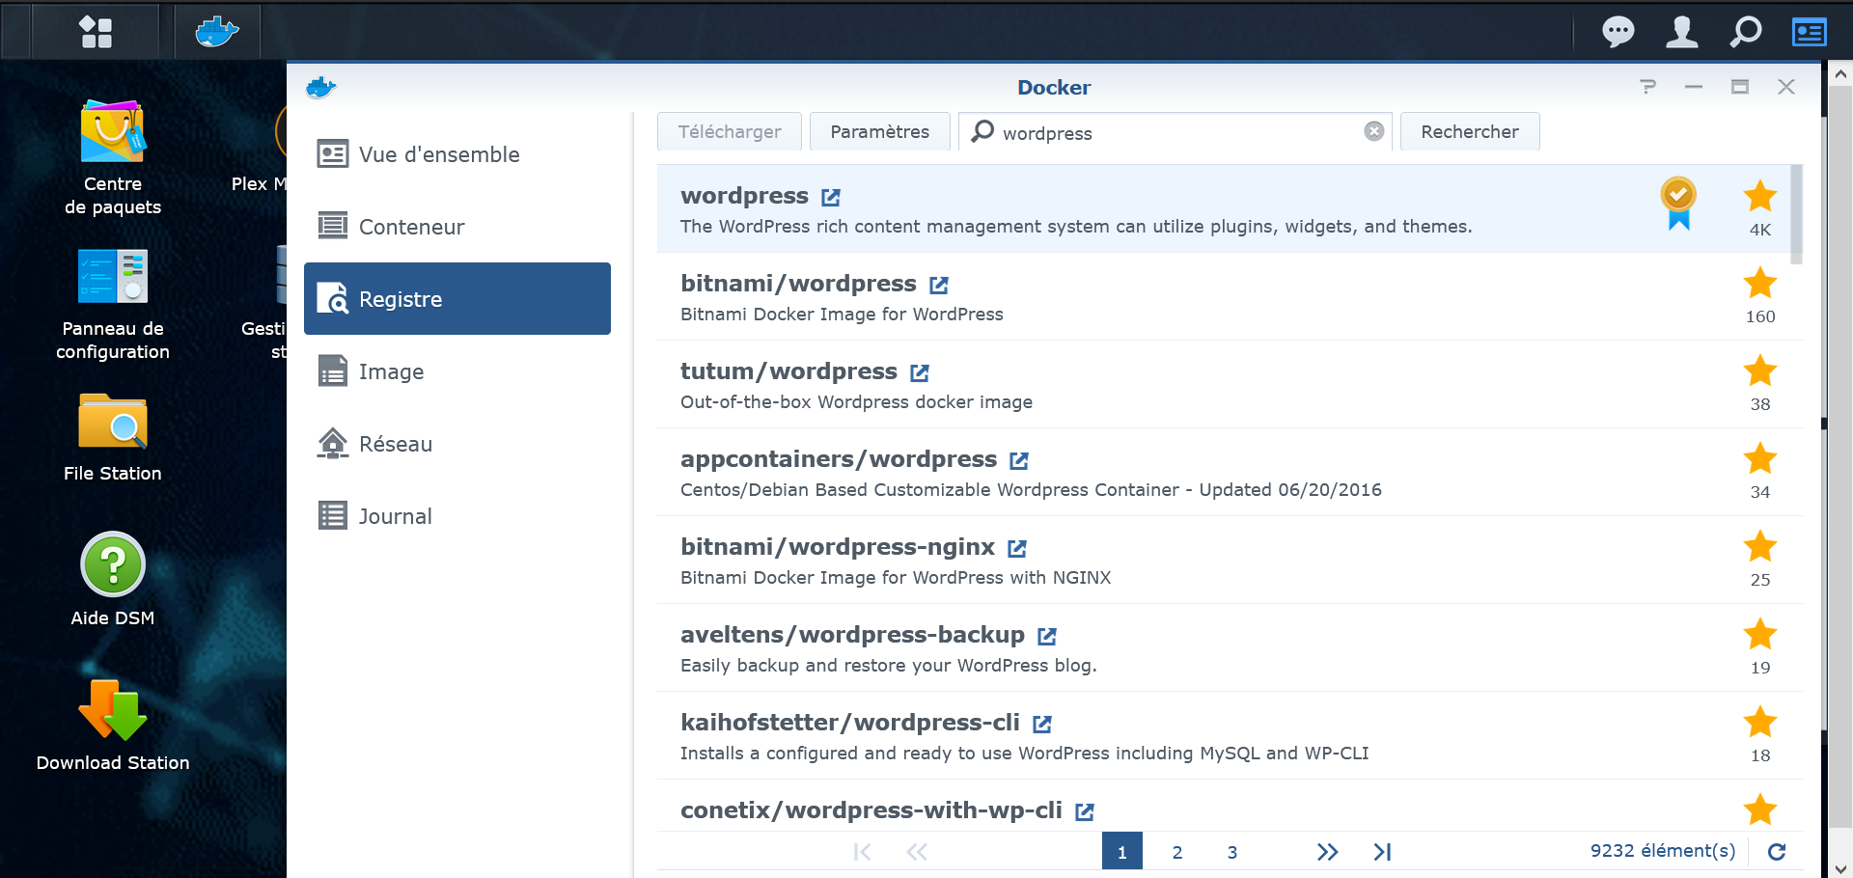Open the user account options icon
This screenshot has height=878, width=1853.
[1682, 32]
